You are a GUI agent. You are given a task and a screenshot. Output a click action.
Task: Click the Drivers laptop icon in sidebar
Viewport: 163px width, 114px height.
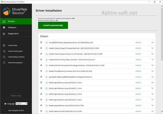tap(4, 22)
